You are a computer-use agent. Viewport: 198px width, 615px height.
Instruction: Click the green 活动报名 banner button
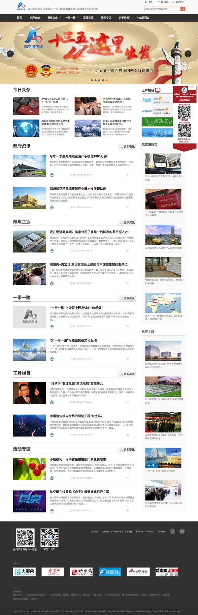pyautogui.click(x=157, y=121)
